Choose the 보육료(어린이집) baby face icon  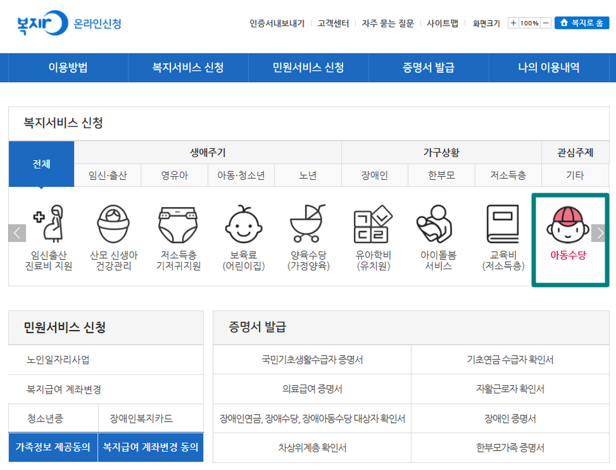pyautogui.click(x=244, y=237)
